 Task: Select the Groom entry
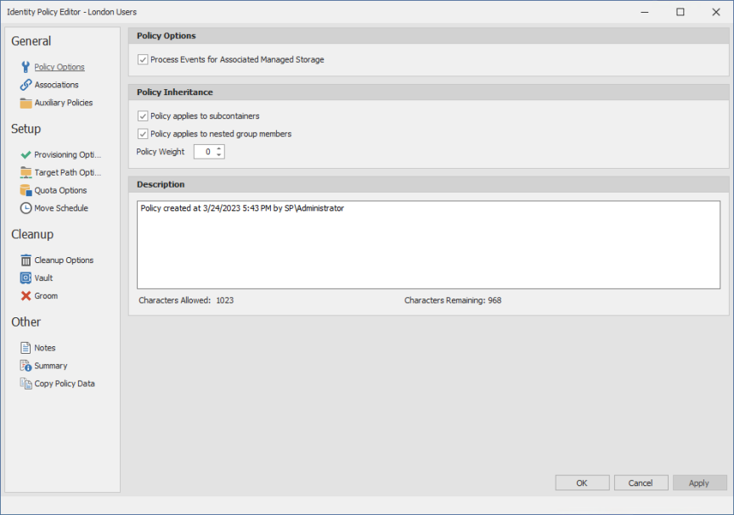pos(46,296)
